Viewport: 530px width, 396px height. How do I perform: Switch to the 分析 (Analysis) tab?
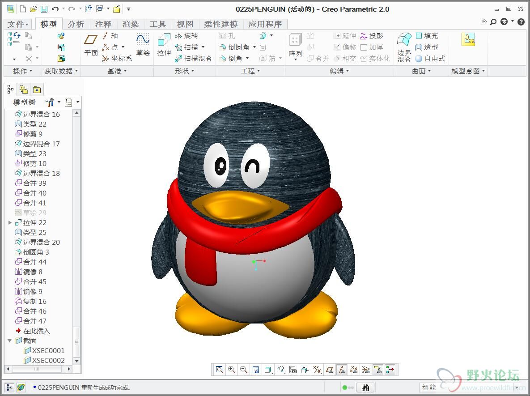[76, 24]
